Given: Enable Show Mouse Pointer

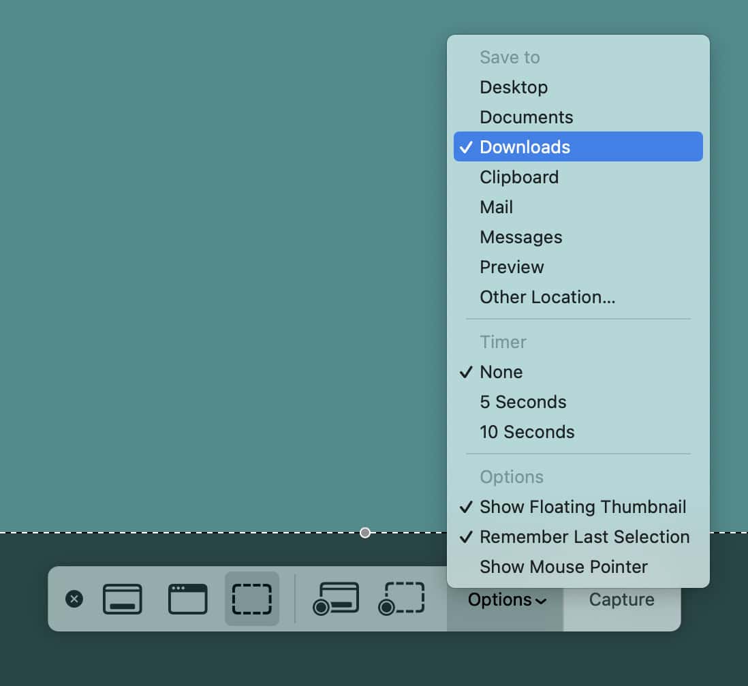Looking at the screenshot, I should [563, 567].
